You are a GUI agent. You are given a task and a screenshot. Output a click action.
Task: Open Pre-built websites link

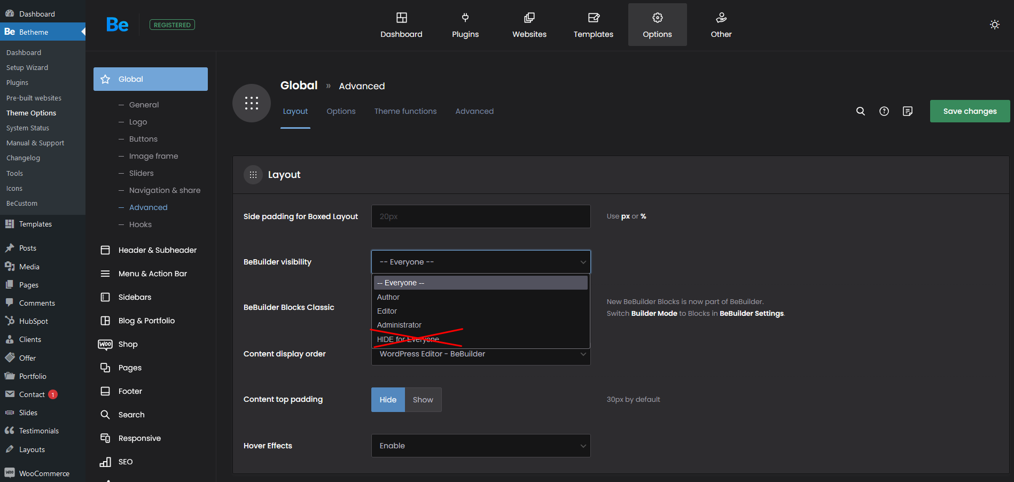tap(34, 98)
